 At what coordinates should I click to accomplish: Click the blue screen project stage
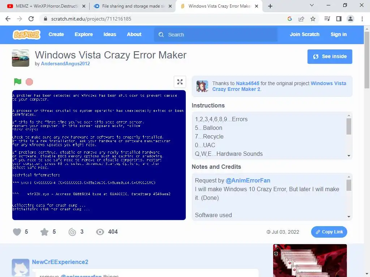point(99,155)
